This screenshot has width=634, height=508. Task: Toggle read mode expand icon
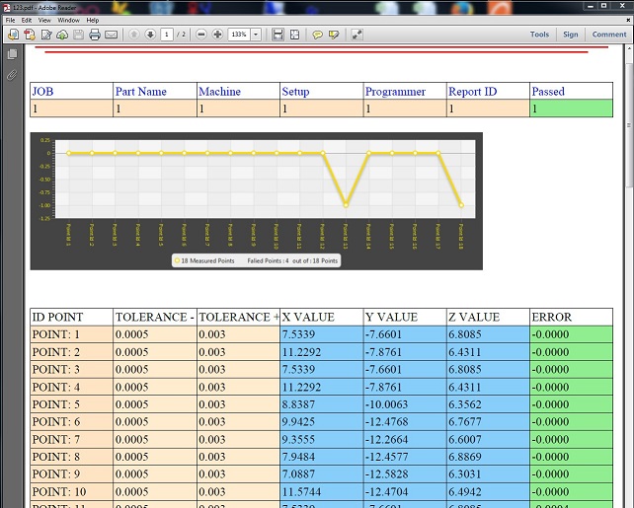pos(357,35)
